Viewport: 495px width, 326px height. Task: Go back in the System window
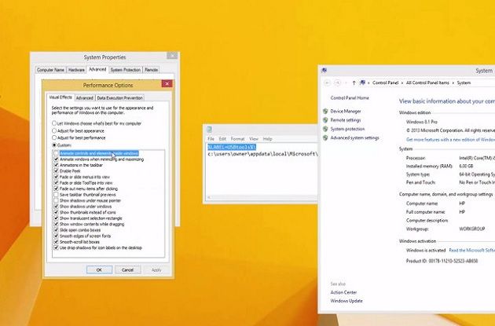[328, 82]
